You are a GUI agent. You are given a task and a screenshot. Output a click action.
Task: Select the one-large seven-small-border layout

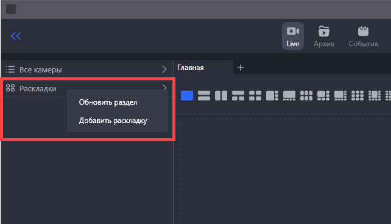340,96
